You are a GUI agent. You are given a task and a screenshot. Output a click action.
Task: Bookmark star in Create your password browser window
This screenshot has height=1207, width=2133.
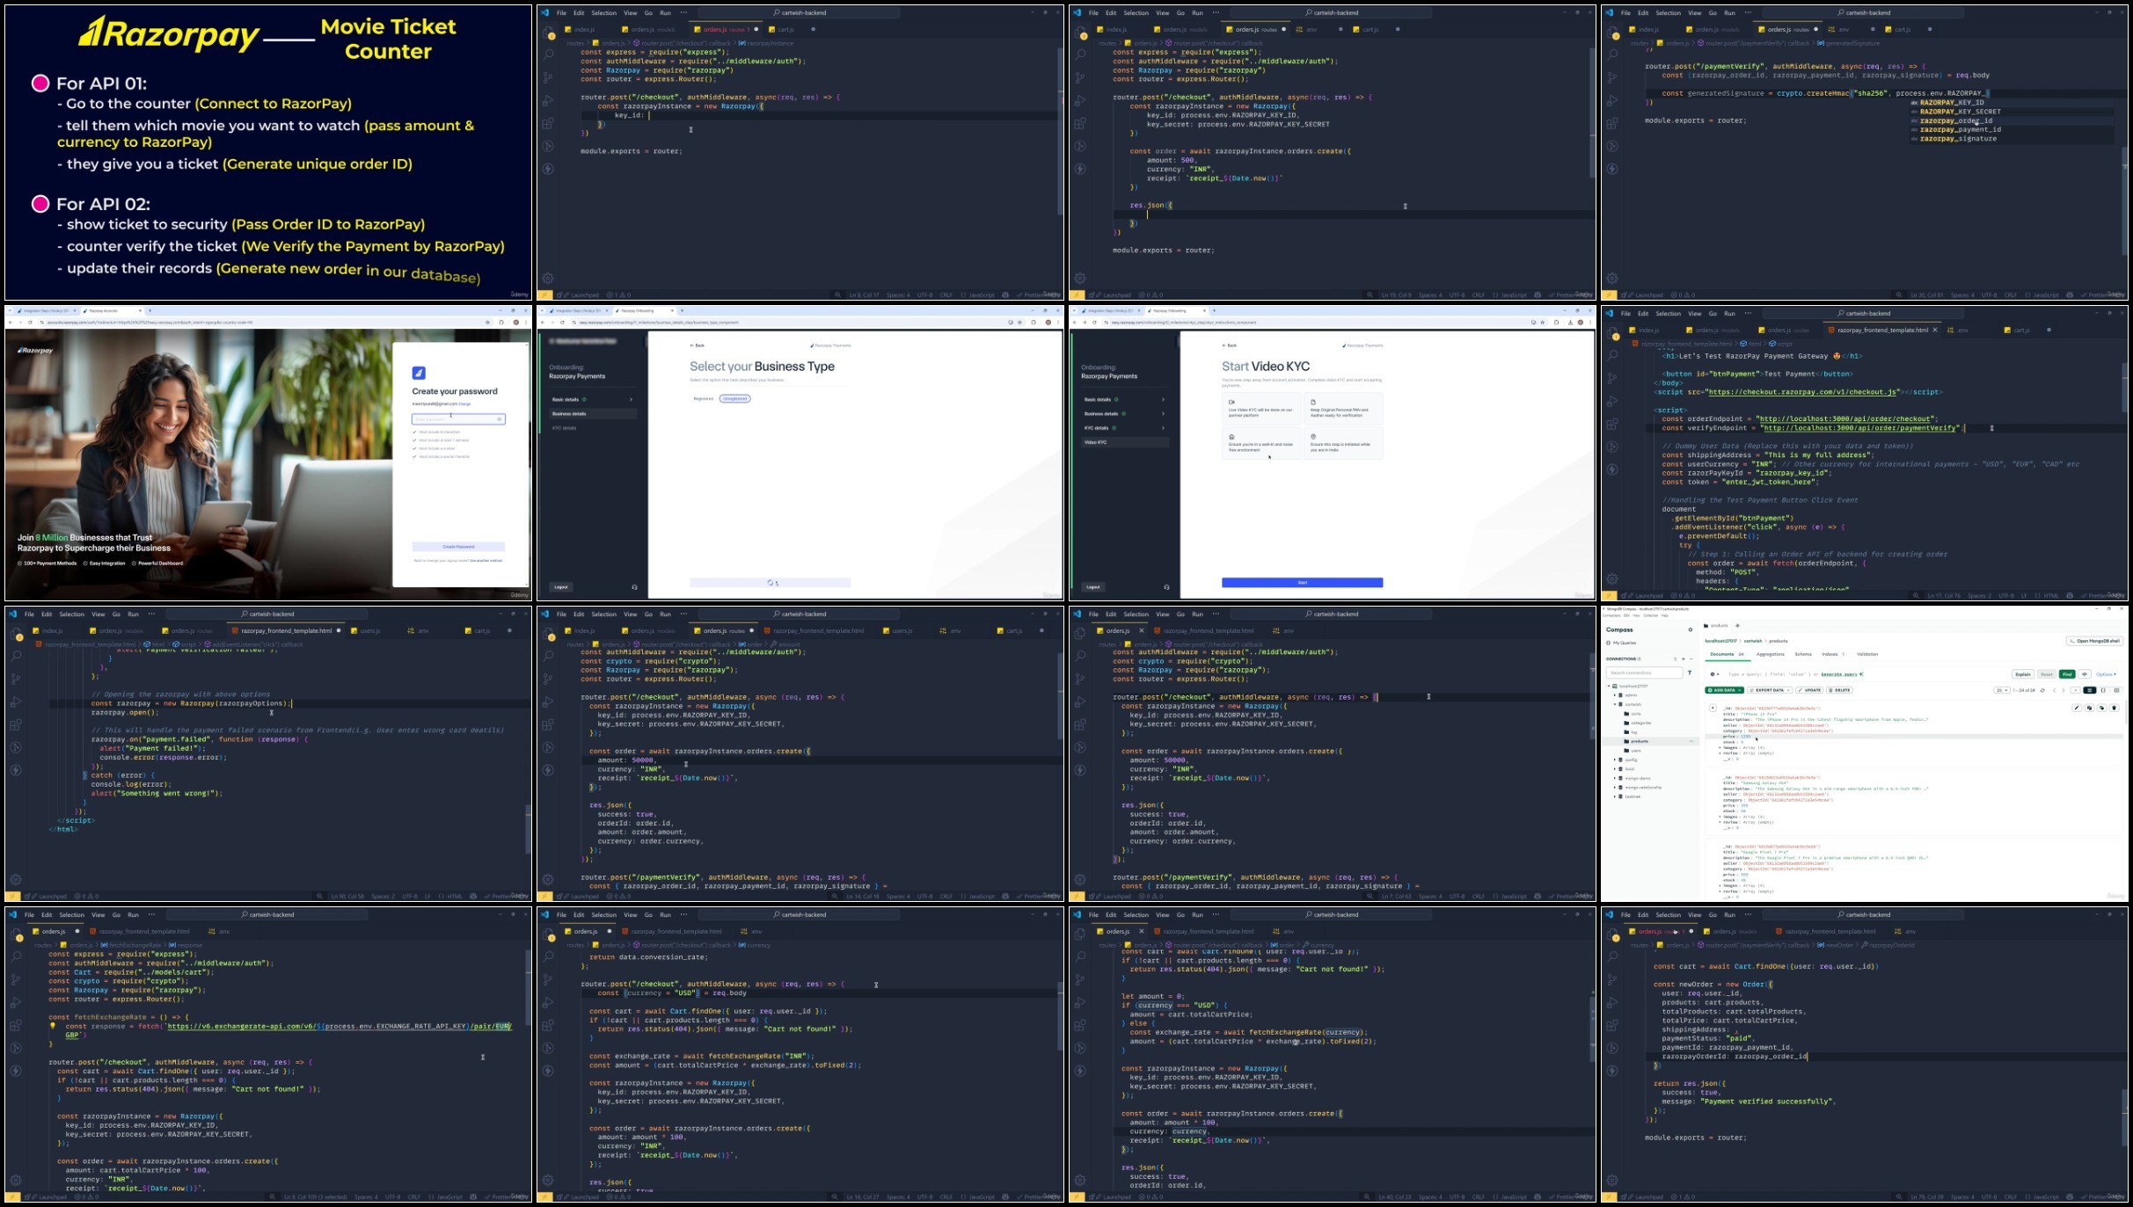(x=487, y=323)
